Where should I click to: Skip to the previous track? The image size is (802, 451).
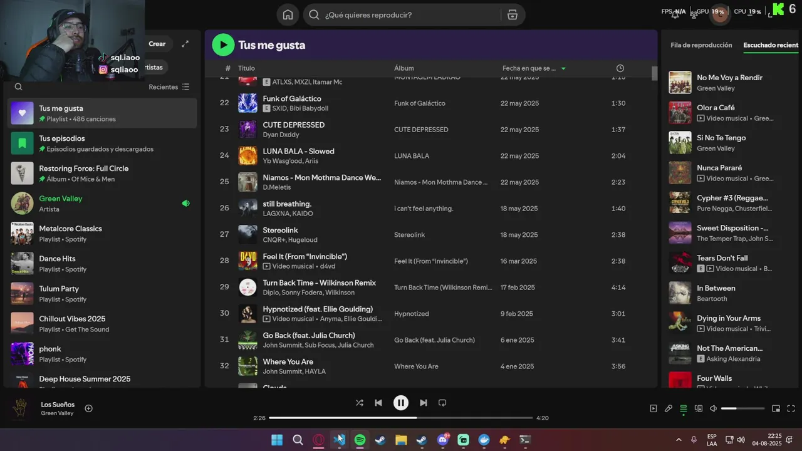pyautogui.click(x=378, y=403)
